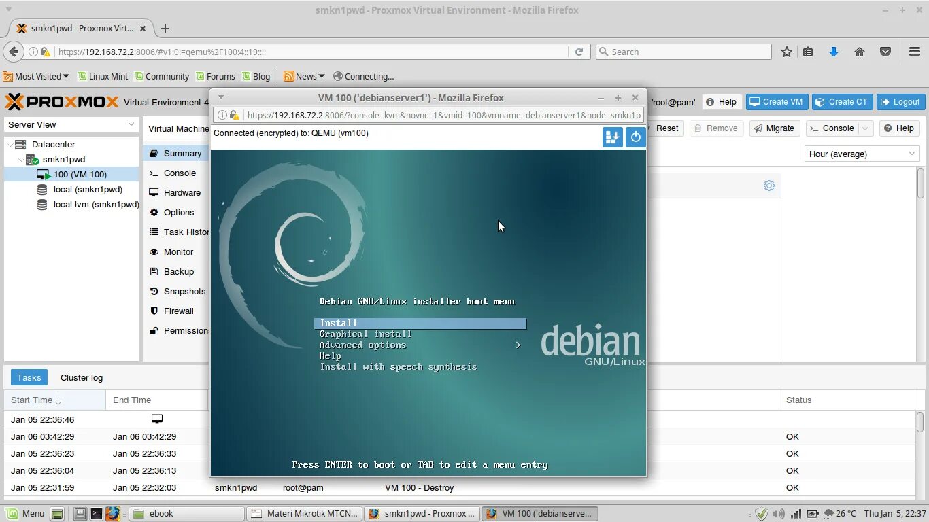Expand the Console button dropdown arrow
929x522 pixels.
(865, 128)
